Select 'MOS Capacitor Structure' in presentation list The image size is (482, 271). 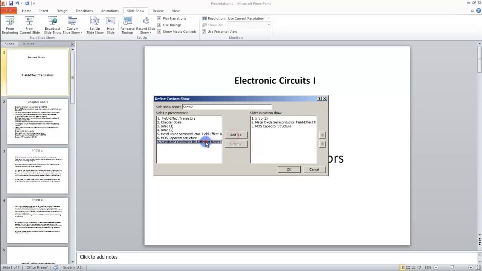[x=189, y=138]
